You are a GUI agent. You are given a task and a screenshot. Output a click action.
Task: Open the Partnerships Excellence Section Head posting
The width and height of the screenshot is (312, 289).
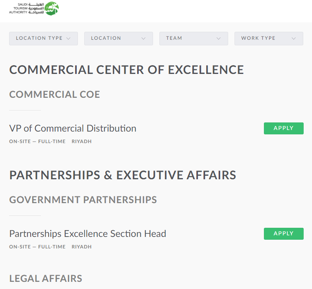tap(88, 234)
